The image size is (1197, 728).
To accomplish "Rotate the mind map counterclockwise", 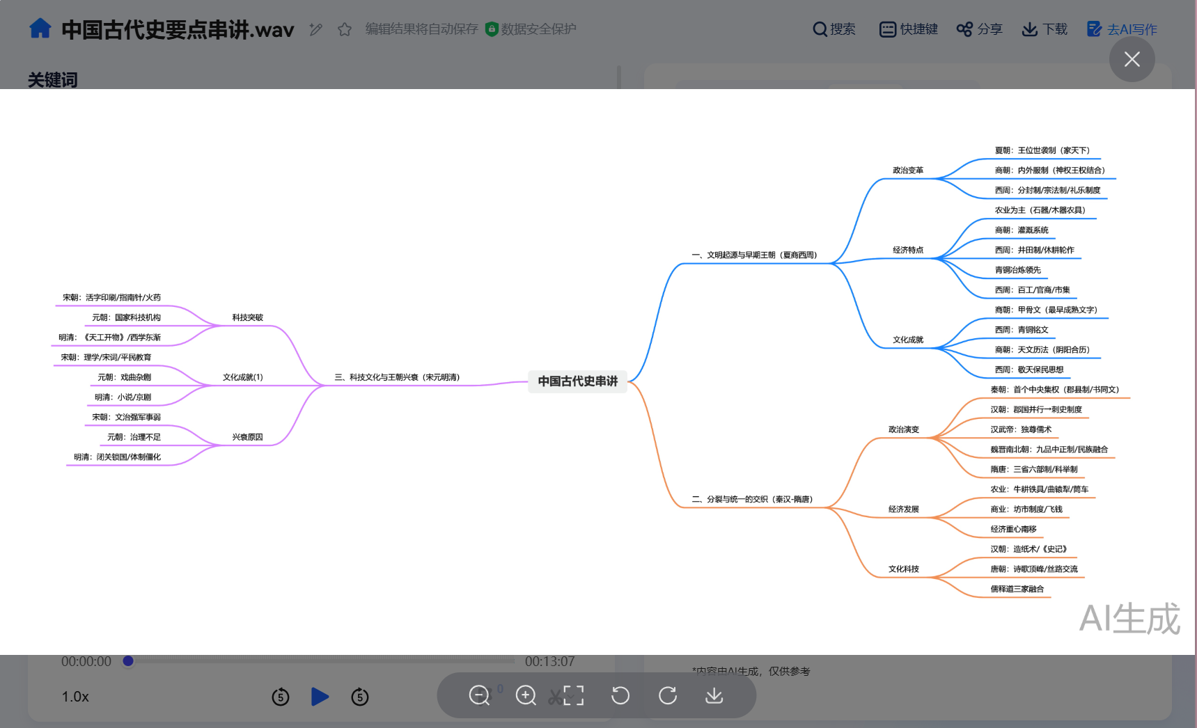I will [x=620, y=695].
